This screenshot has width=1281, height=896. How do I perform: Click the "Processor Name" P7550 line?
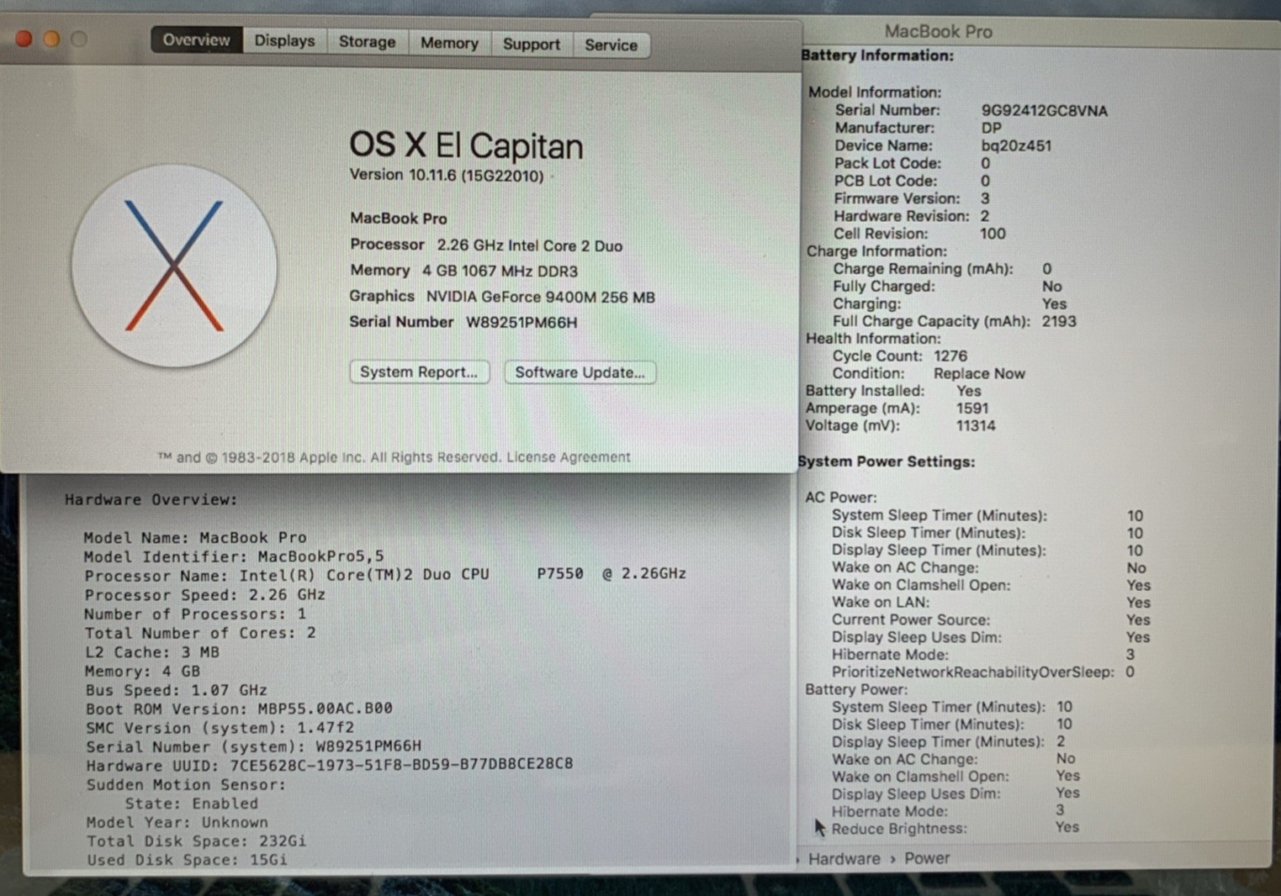tap(385, 575)
